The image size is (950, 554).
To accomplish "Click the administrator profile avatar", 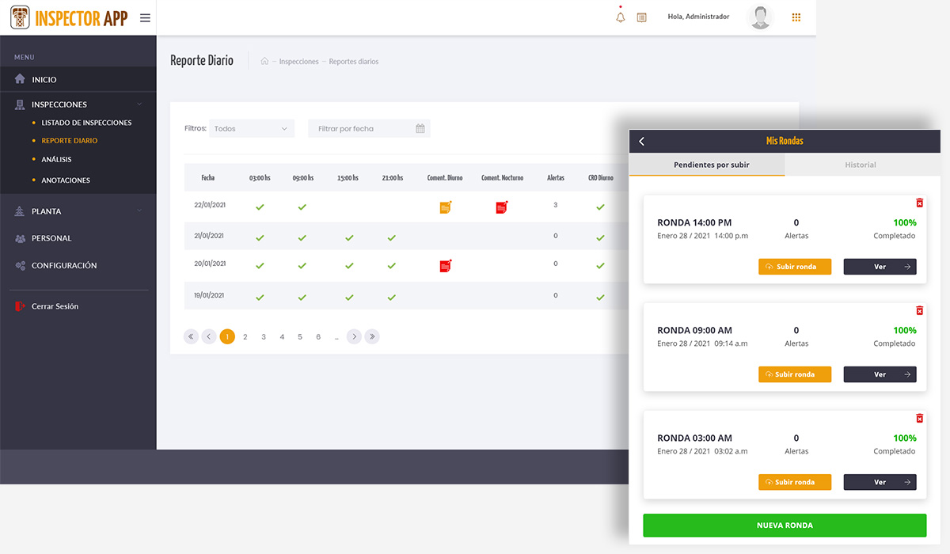I will (x=760, y=17).
